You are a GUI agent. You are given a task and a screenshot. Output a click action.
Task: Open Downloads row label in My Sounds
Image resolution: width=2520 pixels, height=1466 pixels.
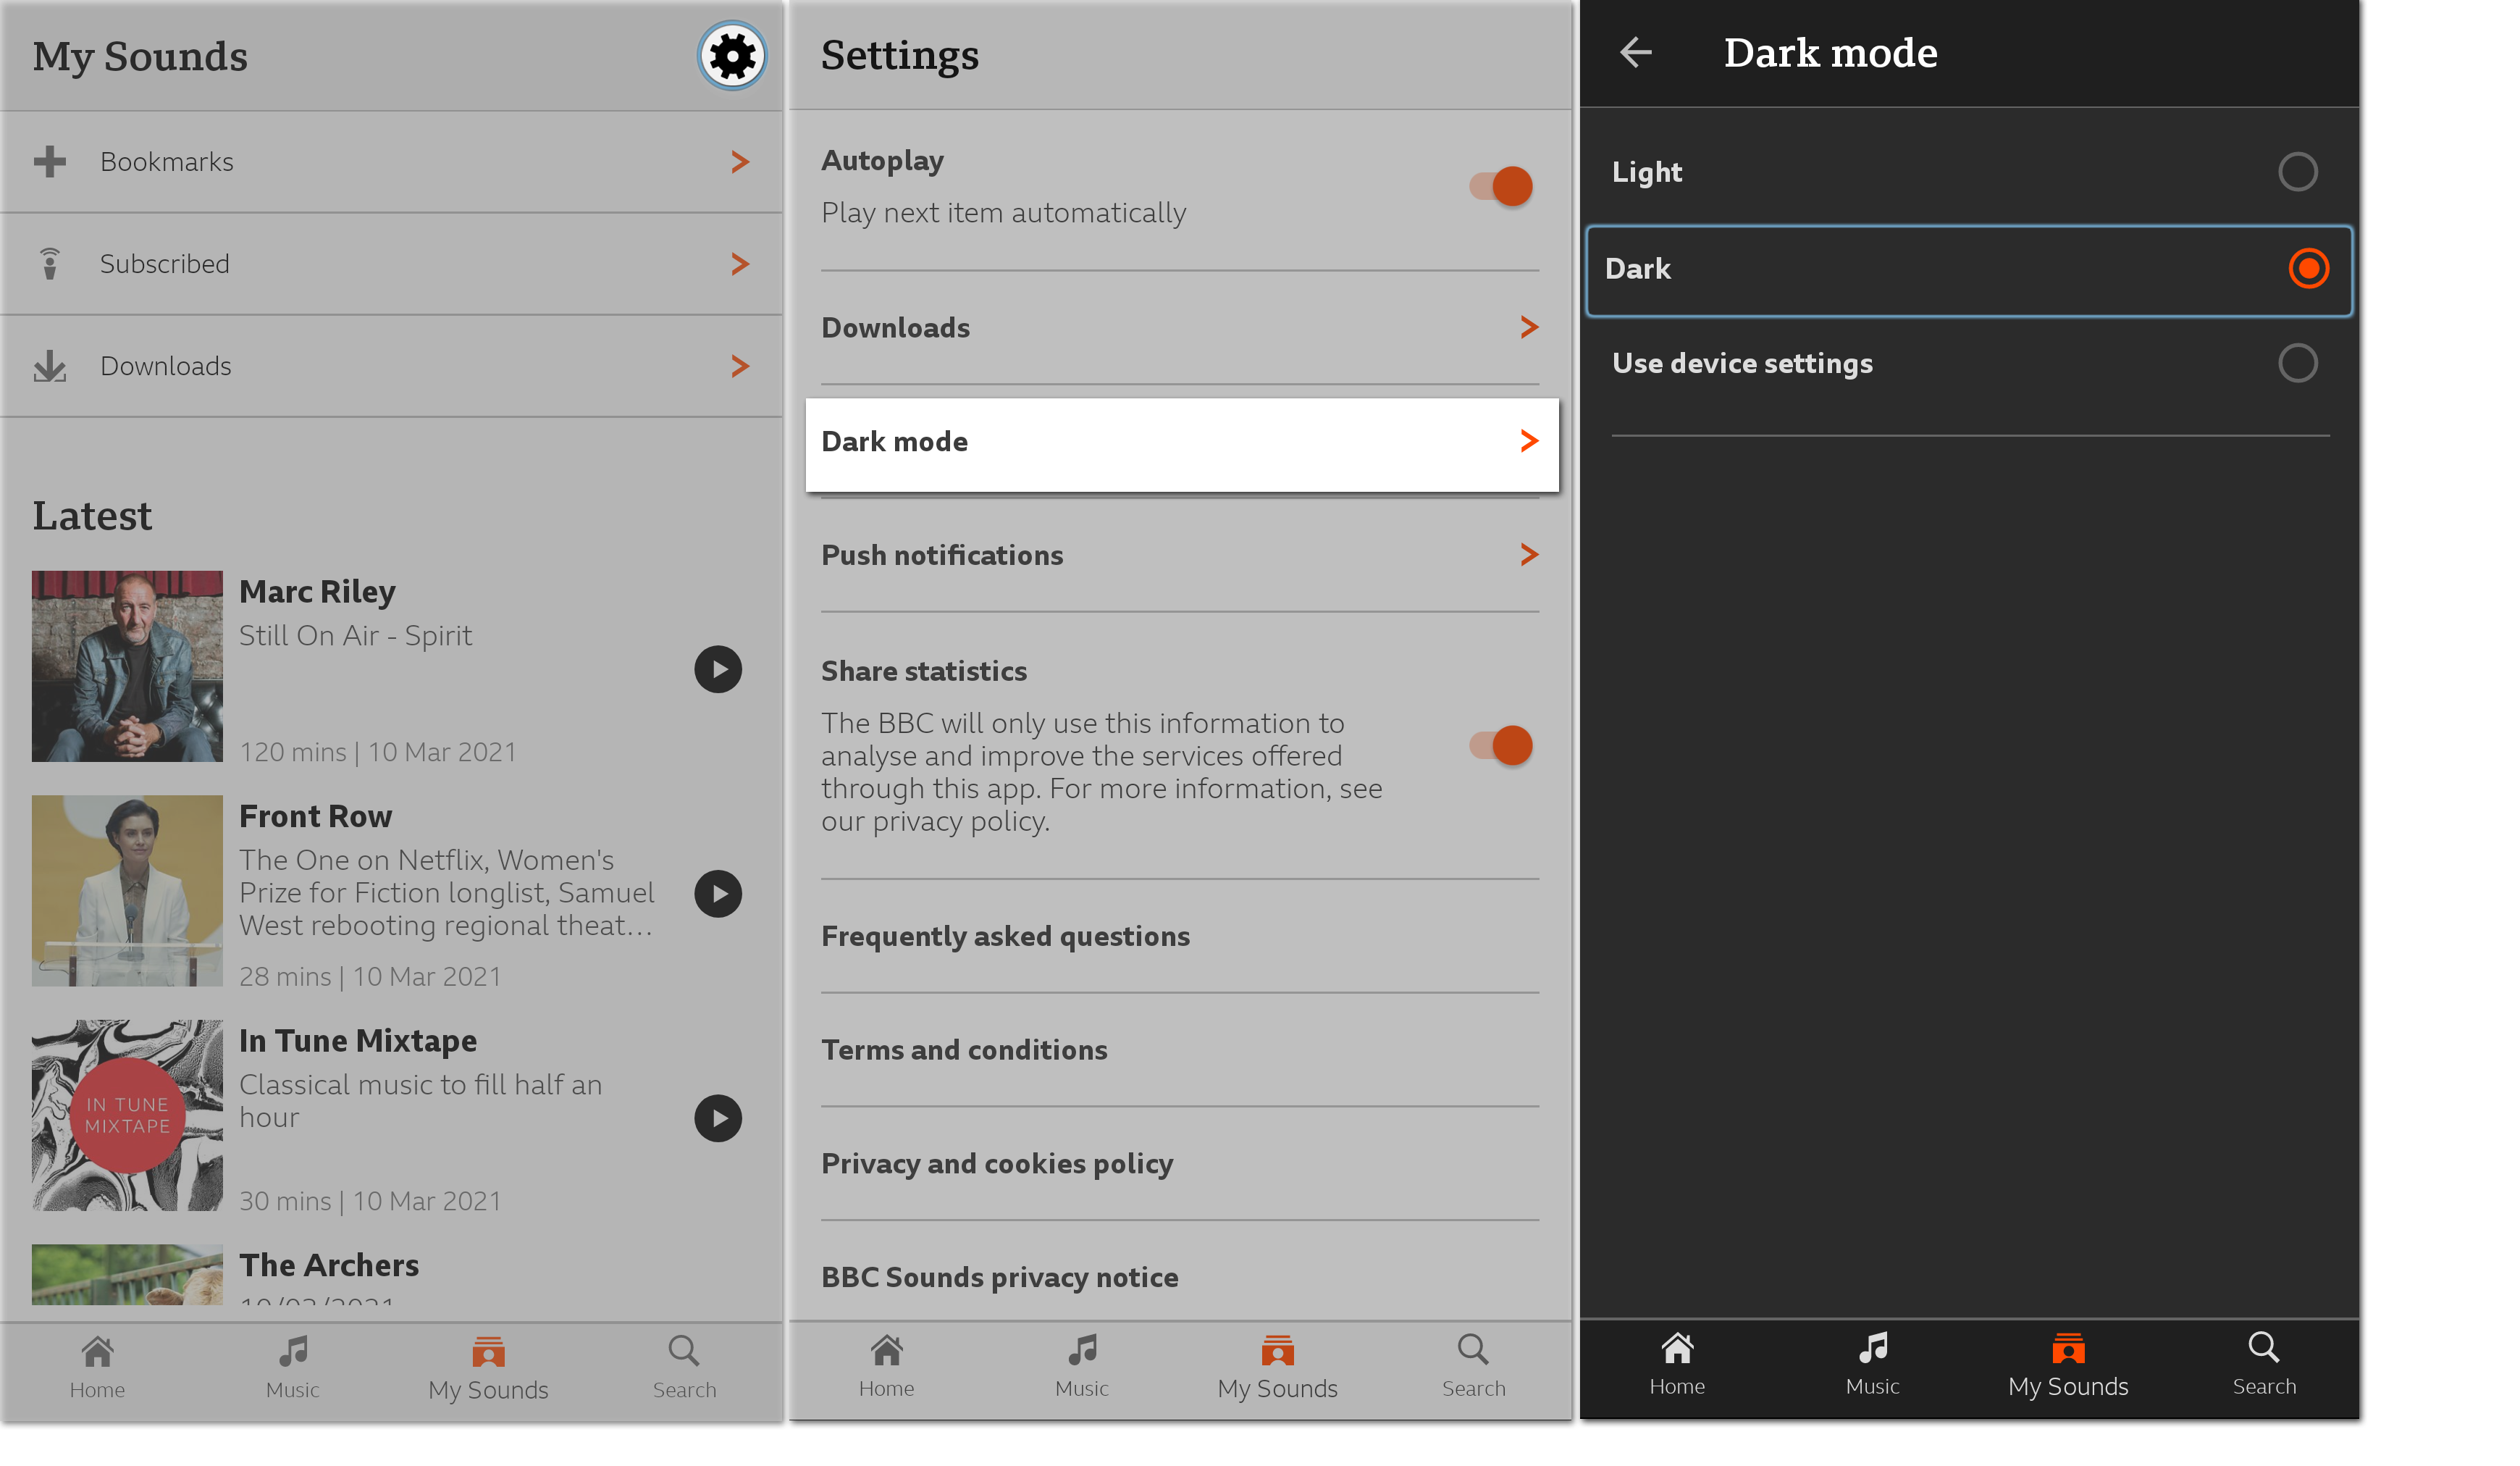click(166, 366)
